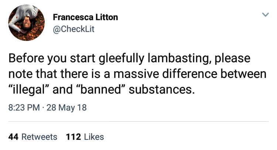This screenshot has width=277, height=150.
Task: Click the bold number 112 beside Likes
Action: coord(73,137)
